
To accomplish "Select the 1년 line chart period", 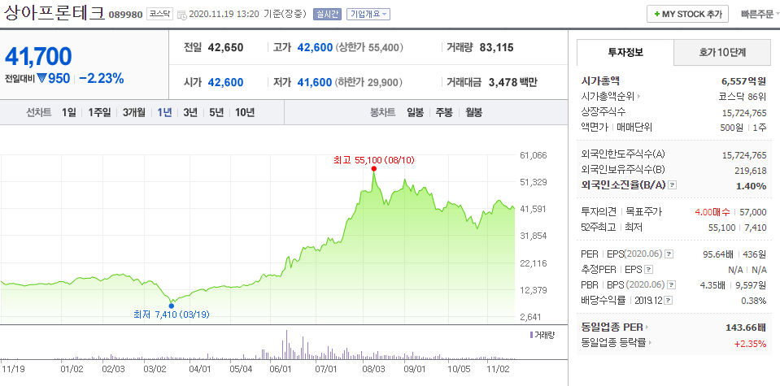I will 164,112.
